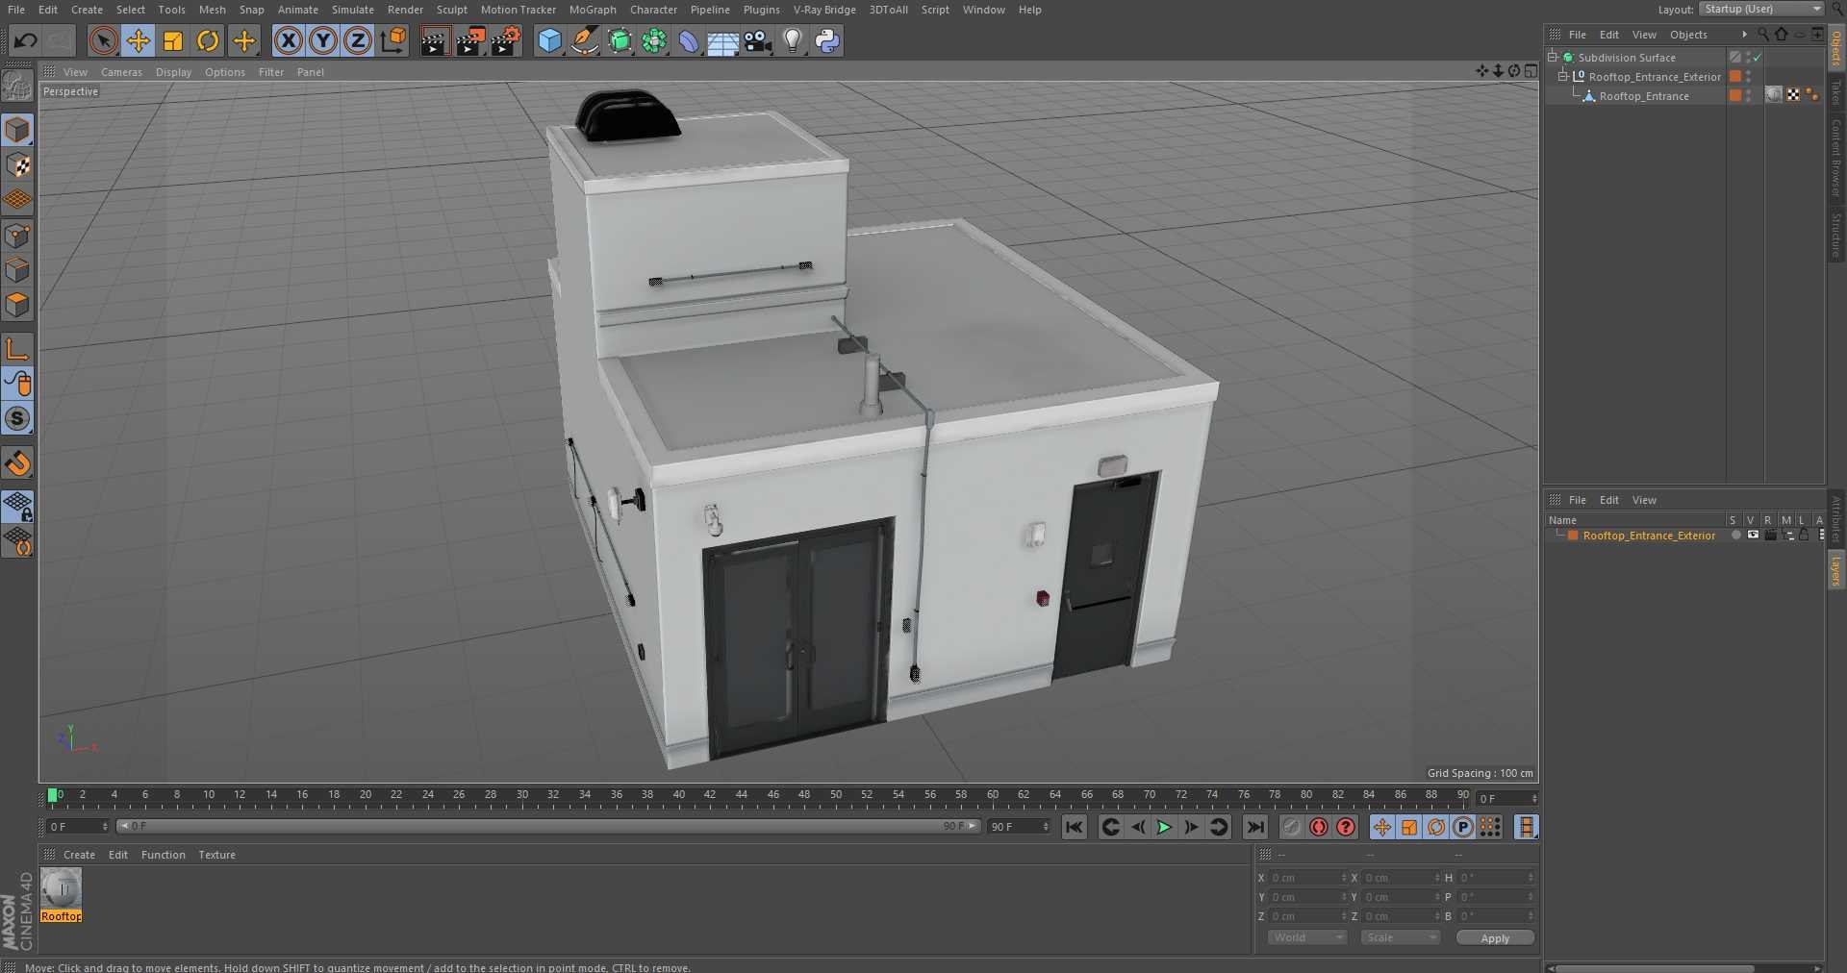Add a Floor environment object
Image resolution: width=1847 pixels, height=973 pixels.
click(x=723, y=40)
